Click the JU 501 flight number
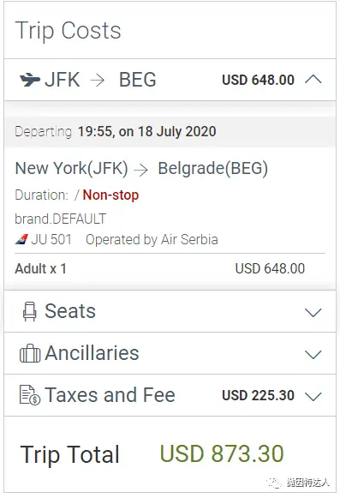This screenshot has height=498, width=340. [51, 239]
